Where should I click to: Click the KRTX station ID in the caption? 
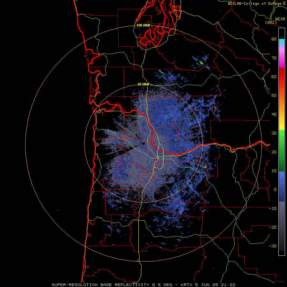coord(187,285)
